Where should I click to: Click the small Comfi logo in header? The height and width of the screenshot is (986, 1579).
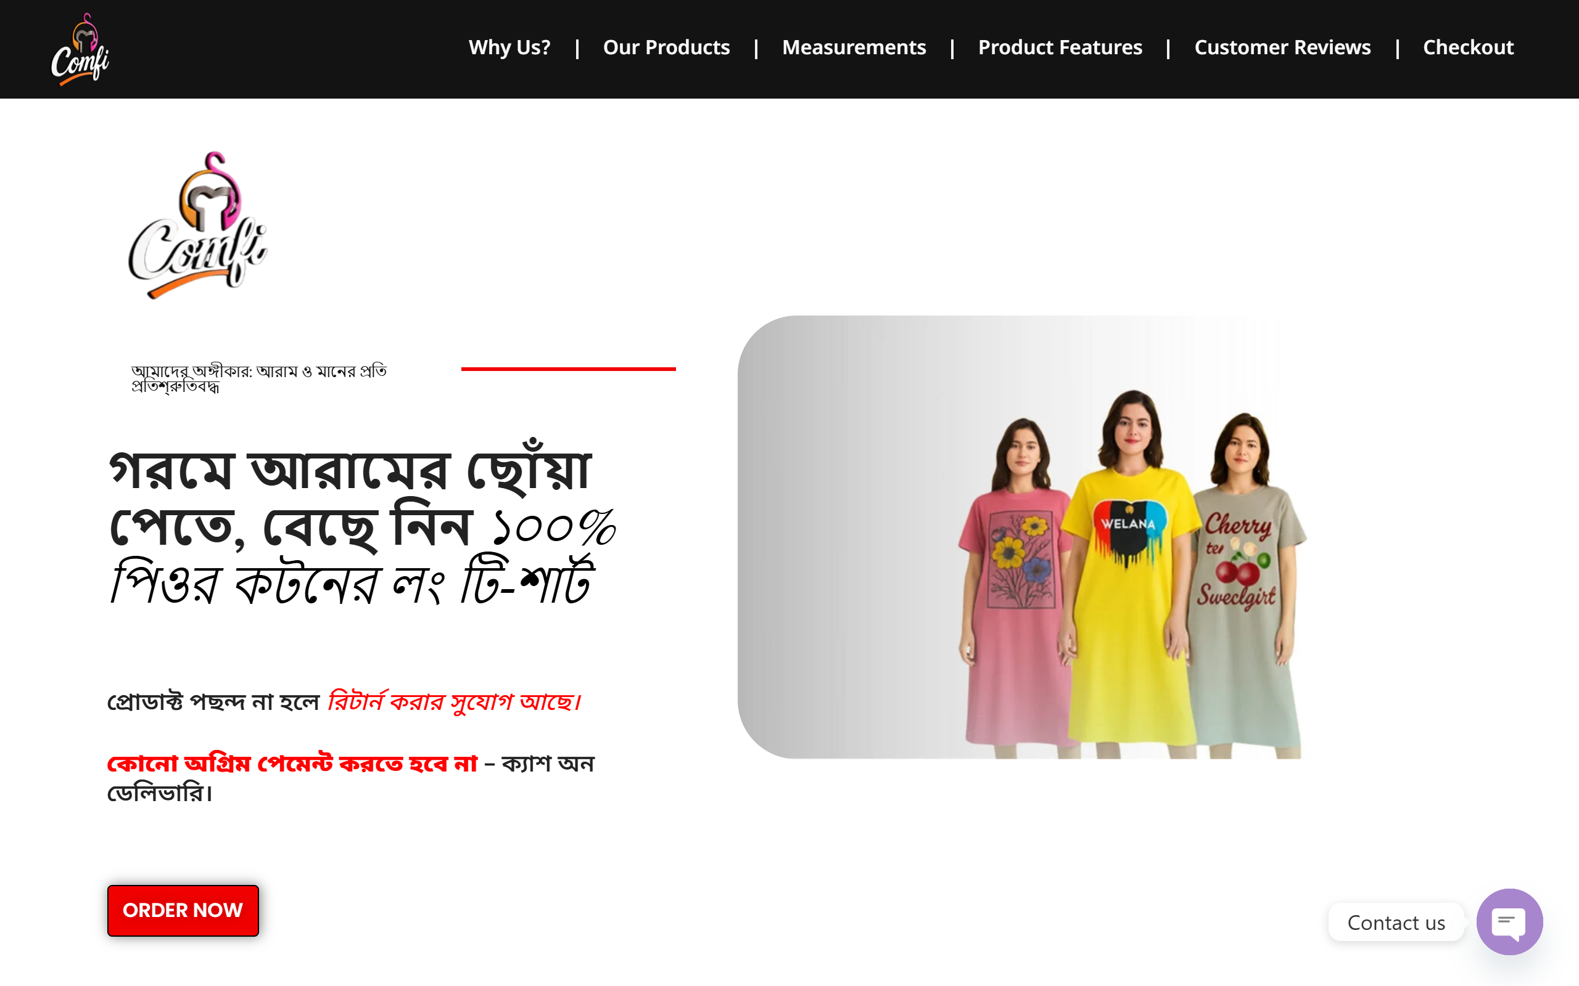click(80, 49)
